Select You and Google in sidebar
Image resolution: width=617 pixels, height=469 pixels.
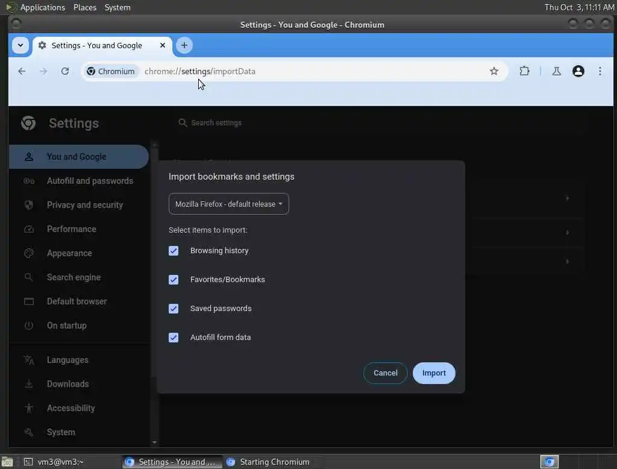click(79, 157)
